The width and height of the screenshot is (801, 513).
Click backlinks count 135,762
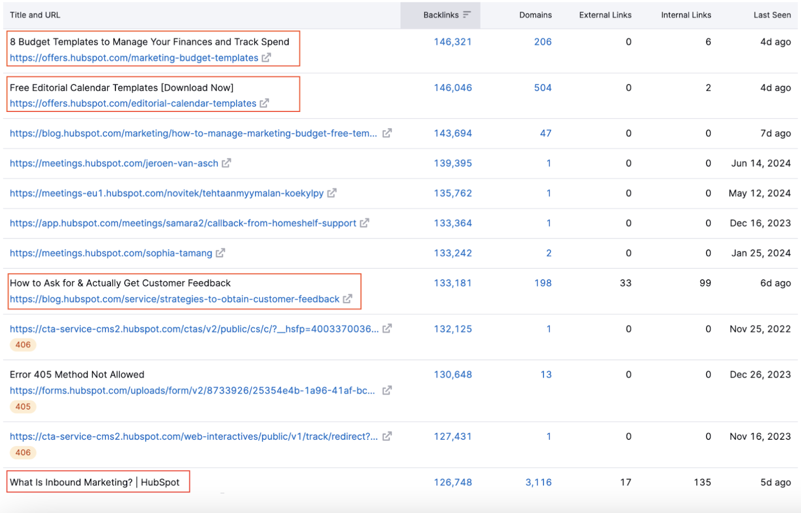click(x=452, y=193)
